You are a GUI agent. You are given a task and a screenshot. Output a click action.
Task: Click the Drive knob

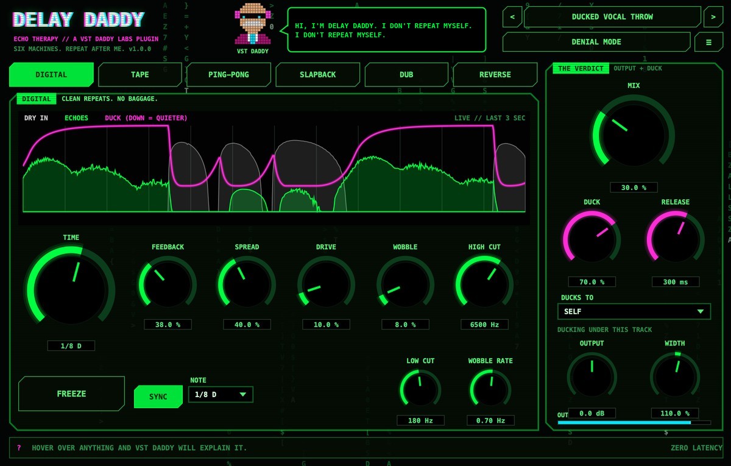(x=326, y=284)
